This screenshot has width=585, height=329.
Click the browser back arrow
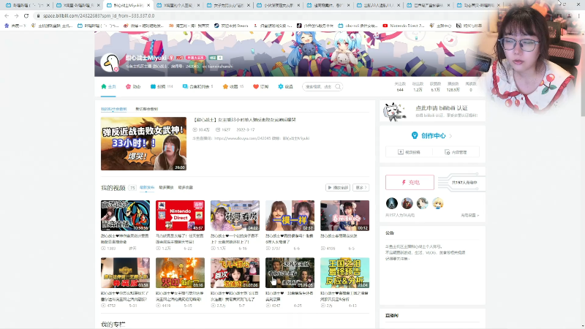point(7,15)
